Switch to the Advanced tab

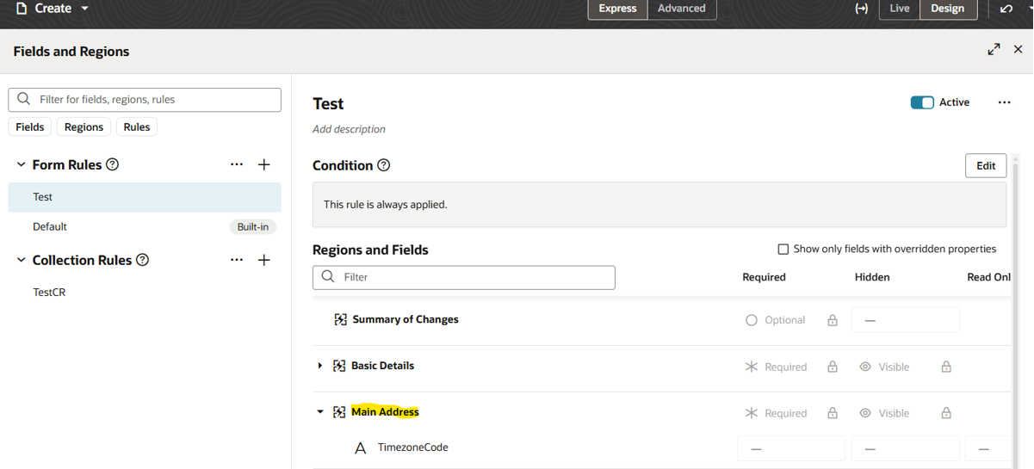tap(681, 9)
